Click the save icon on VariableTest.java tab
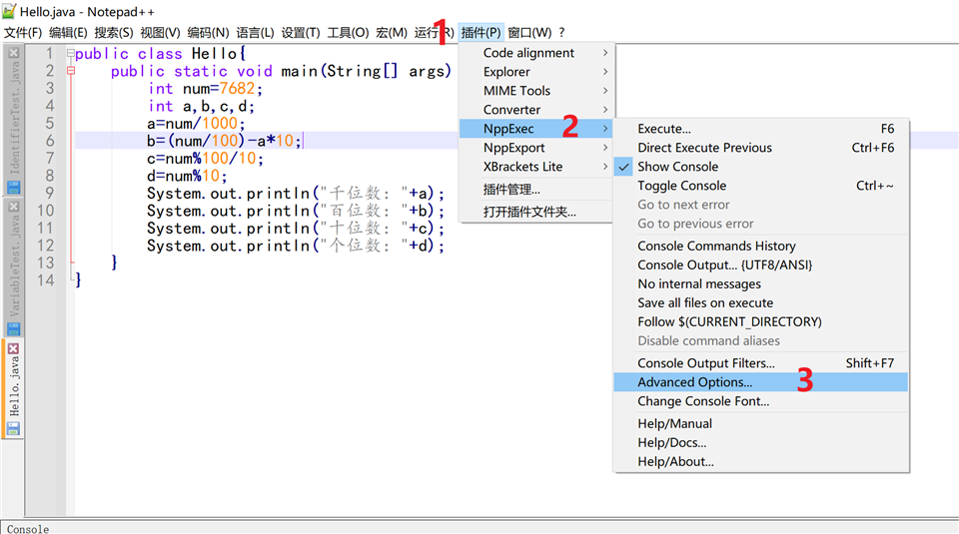959x534 pixels. [13, 328]
